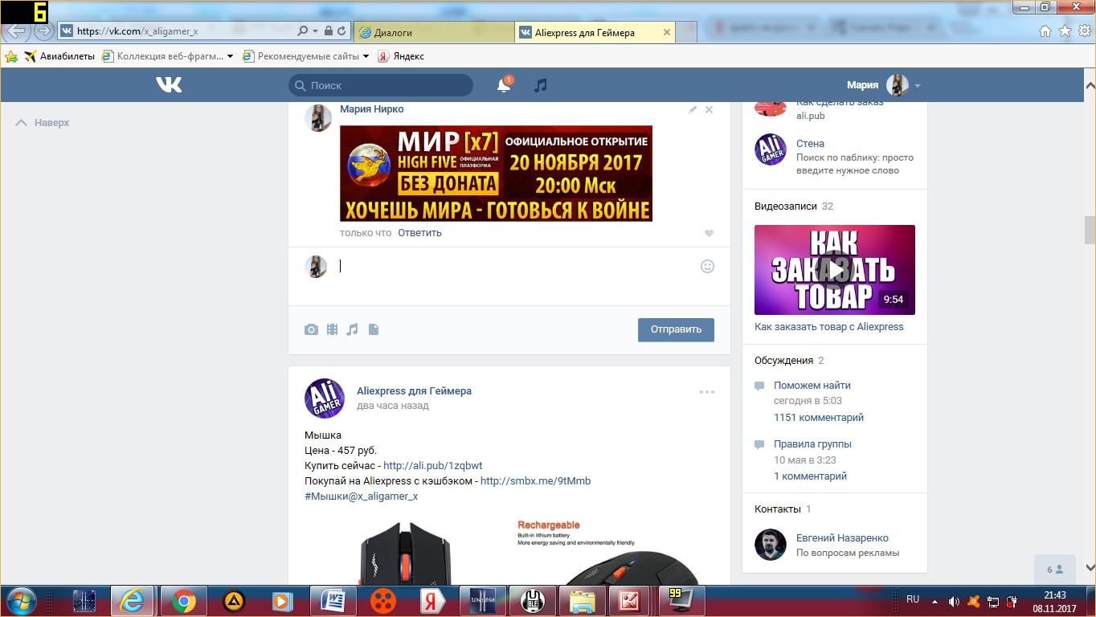This screenshot has height=617, width=1096.
Task: Open the Ali Gamer post avatar
Action: (x=325, y=398)
